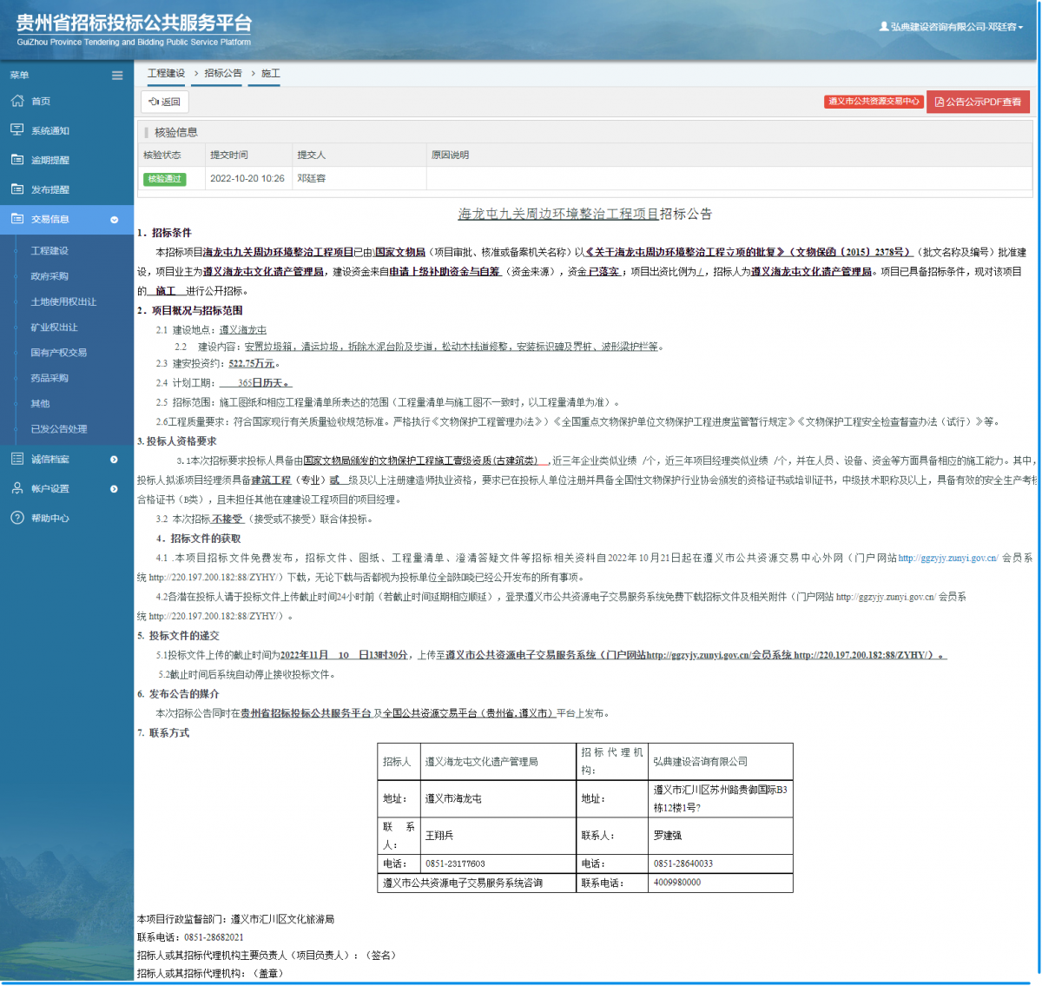Select 政府采购 in the sidebar submenu

point(49,276)
